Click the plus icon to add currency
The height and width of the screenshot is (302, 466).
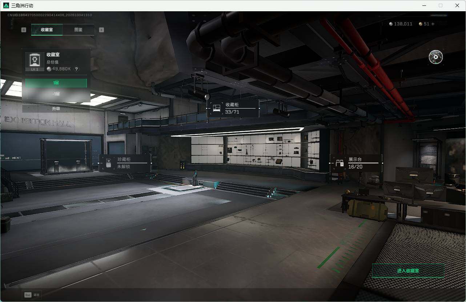coord(433,24)
